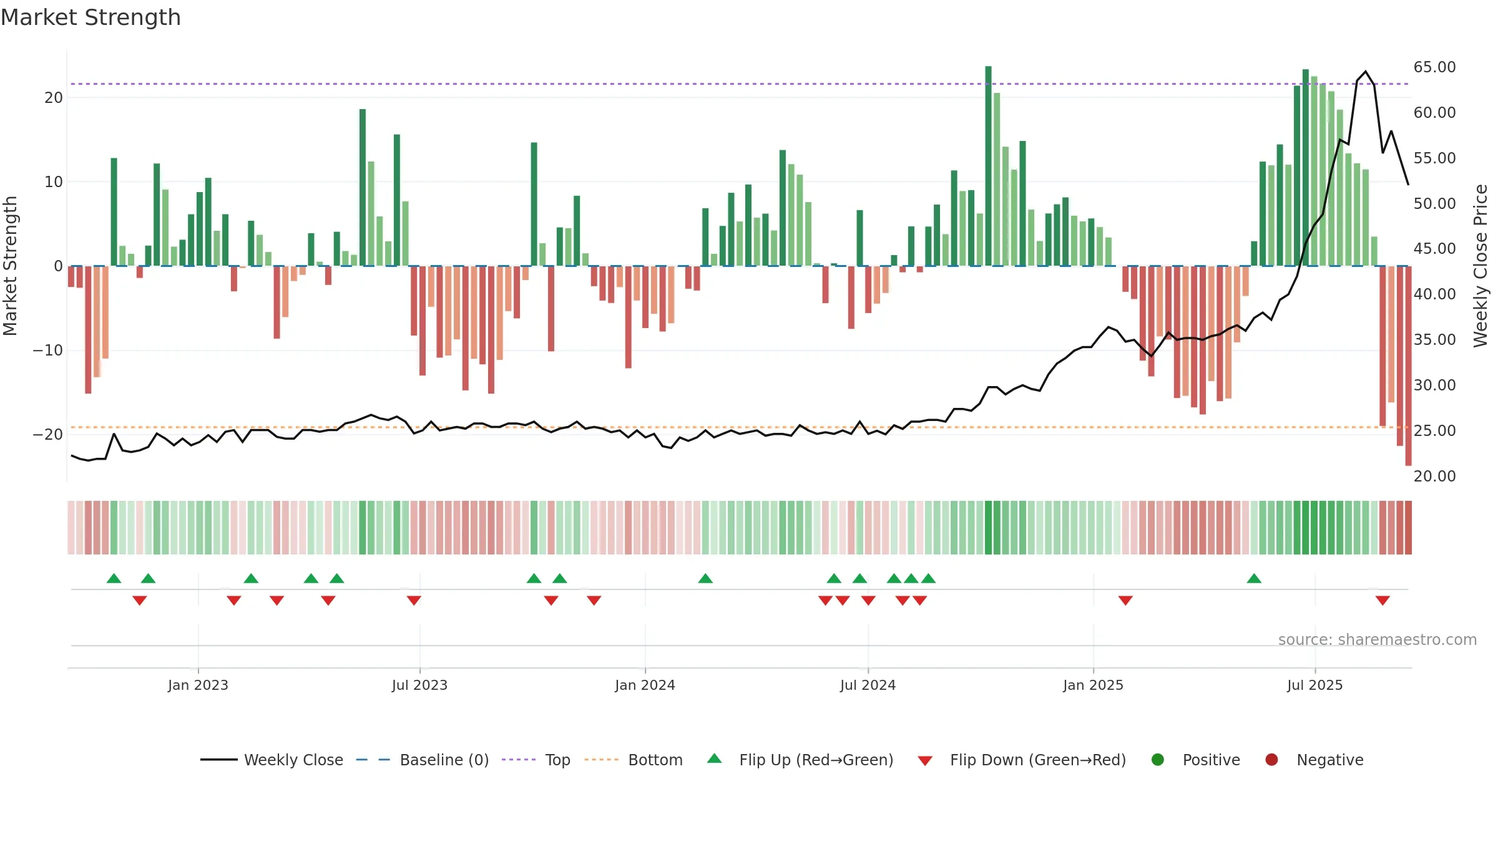
Task: Click the '−20' tick on the strength axis
Action: tap(48, 435)
